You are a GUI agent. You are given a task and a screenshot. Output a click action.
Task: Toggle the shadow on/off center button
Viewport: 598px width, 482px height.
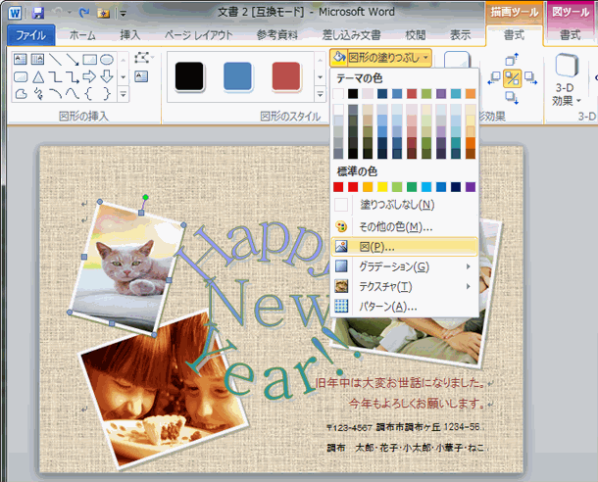[512, 79]
